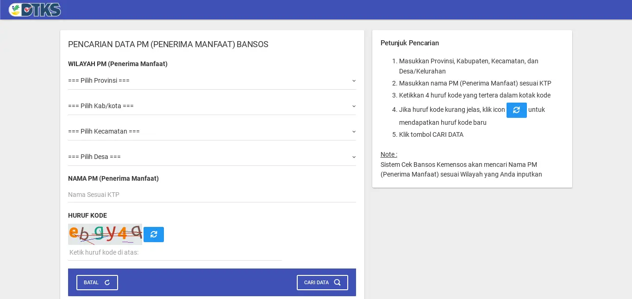Click the chevron arrow of Pilih Provinsi
Image resolution: width=632 pixels, height=299 pixels.
coord(354,81)
